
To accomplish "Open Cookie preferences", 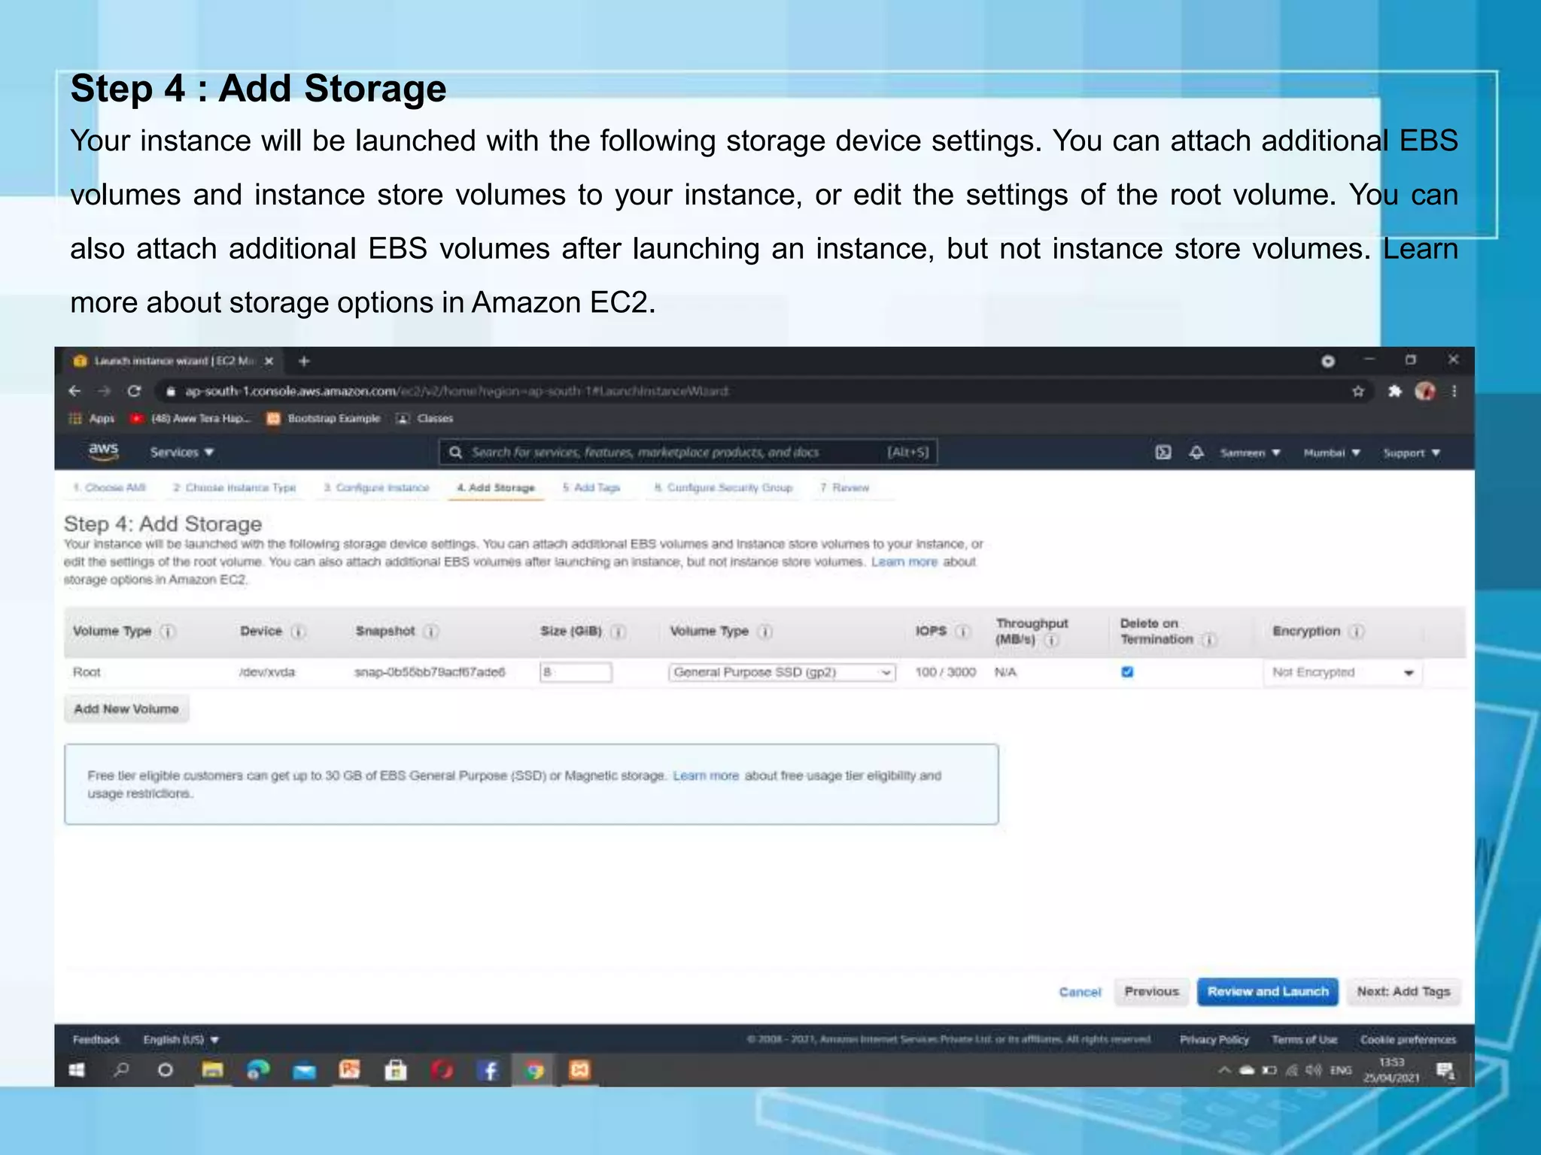I will pos(1408,1039).
